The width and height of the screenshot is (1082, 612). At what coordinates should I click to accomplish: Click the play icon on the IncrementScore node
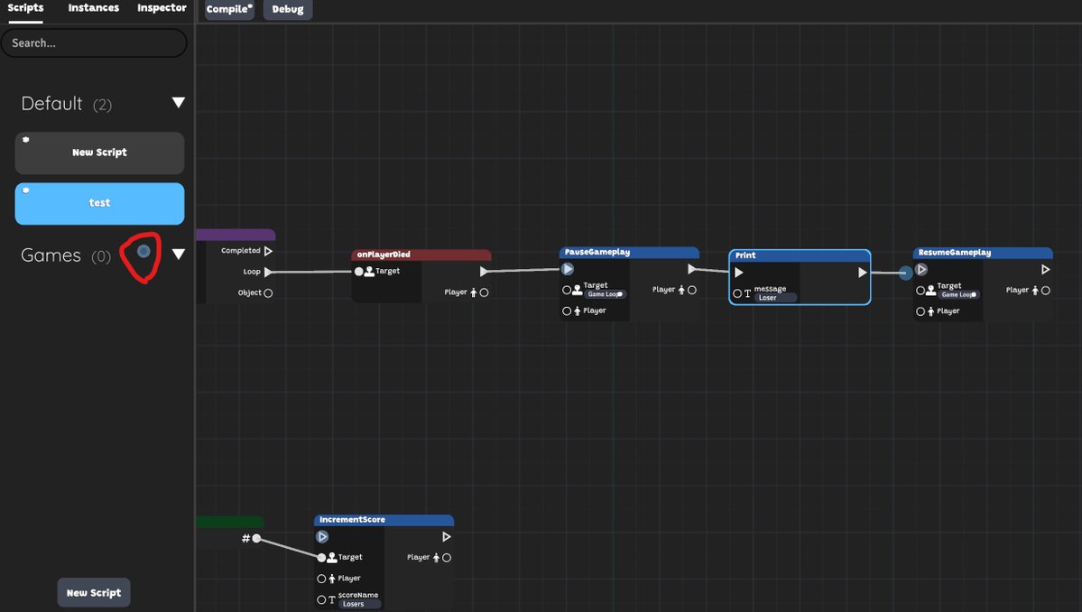click(x=322, y=536)
